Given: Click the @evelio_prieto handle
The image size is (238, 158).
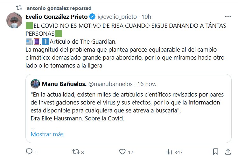Looking at the screenshot, I should tap(117, 17).
